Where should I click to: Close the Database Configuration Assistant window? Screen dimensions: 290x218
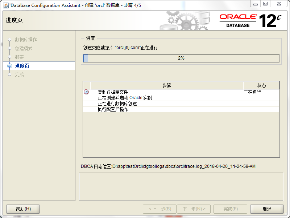[279, 4]
